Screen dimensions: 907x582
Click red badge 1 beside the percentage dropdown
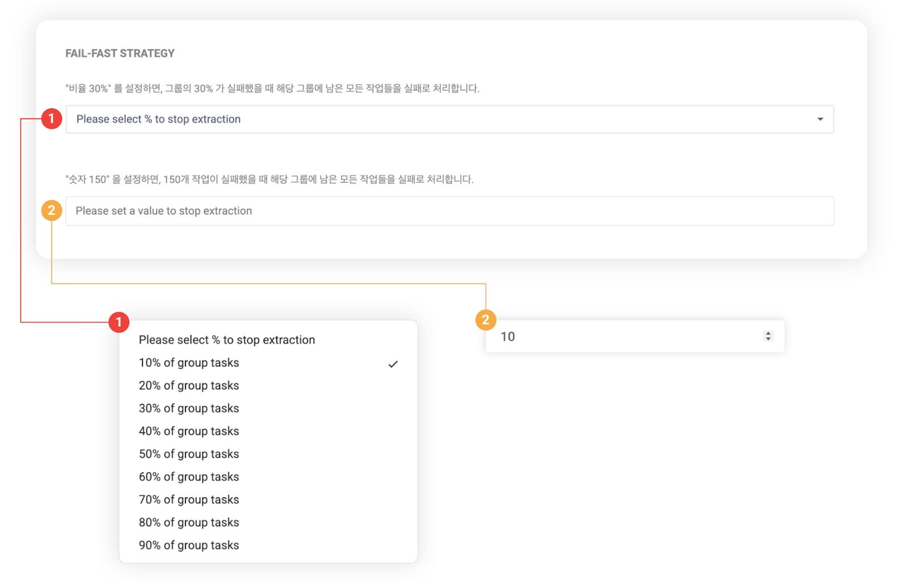(52, 119)
